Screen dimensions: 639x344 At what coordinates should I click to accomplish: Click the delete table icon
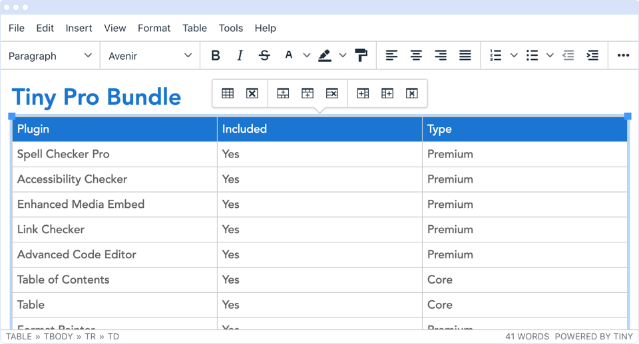pos(252,94)
